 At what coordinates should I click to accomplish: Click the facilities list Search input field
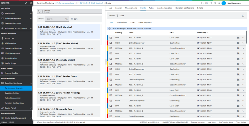pyautogui.click(x=55, y=19)
